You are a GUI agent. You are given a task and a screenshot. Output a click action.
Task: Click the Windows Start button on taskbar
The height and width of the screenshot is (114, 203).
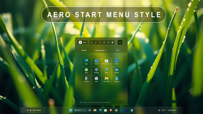point(71,110)
